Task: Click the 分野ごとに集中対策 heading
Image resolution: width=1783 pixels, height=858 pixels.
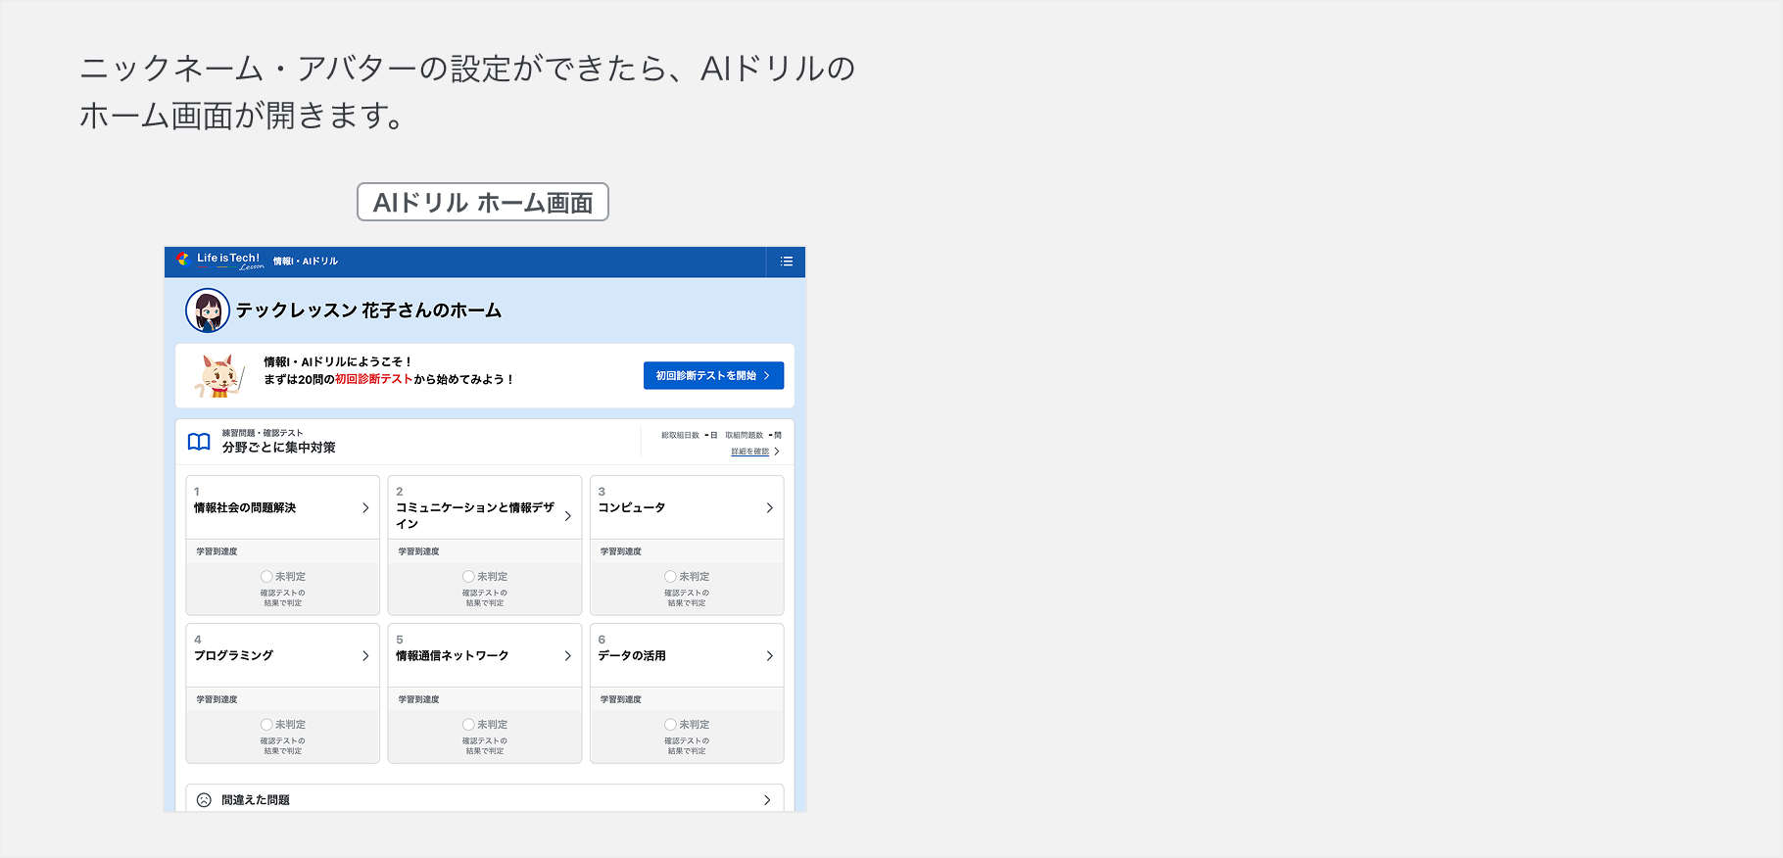Action: point(279,448)
